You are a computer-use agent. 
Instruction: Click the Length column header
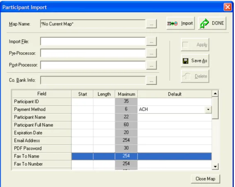point(104,94)
